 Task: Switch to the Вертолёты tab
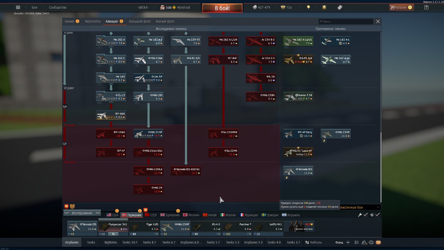93,21
